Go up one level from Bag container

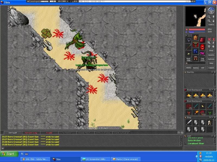click(x=210, y=117)
